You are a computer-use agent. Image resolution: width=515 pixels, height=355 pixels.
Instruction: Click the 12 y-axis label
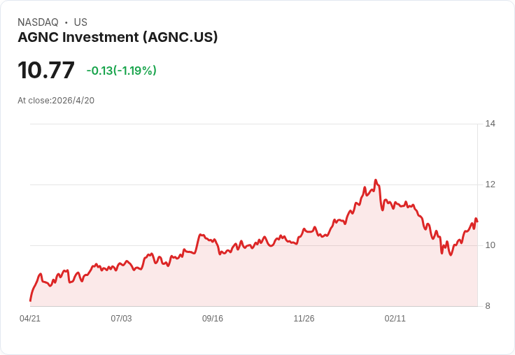click(x=491, y=184)
